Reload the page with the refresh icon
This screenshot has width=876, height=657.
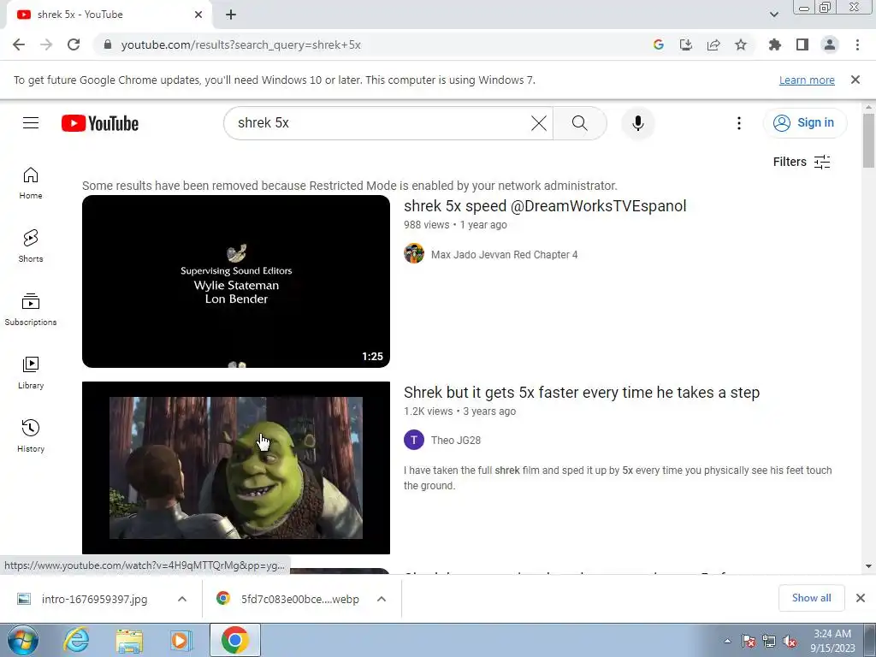click(x=74, y=44)
